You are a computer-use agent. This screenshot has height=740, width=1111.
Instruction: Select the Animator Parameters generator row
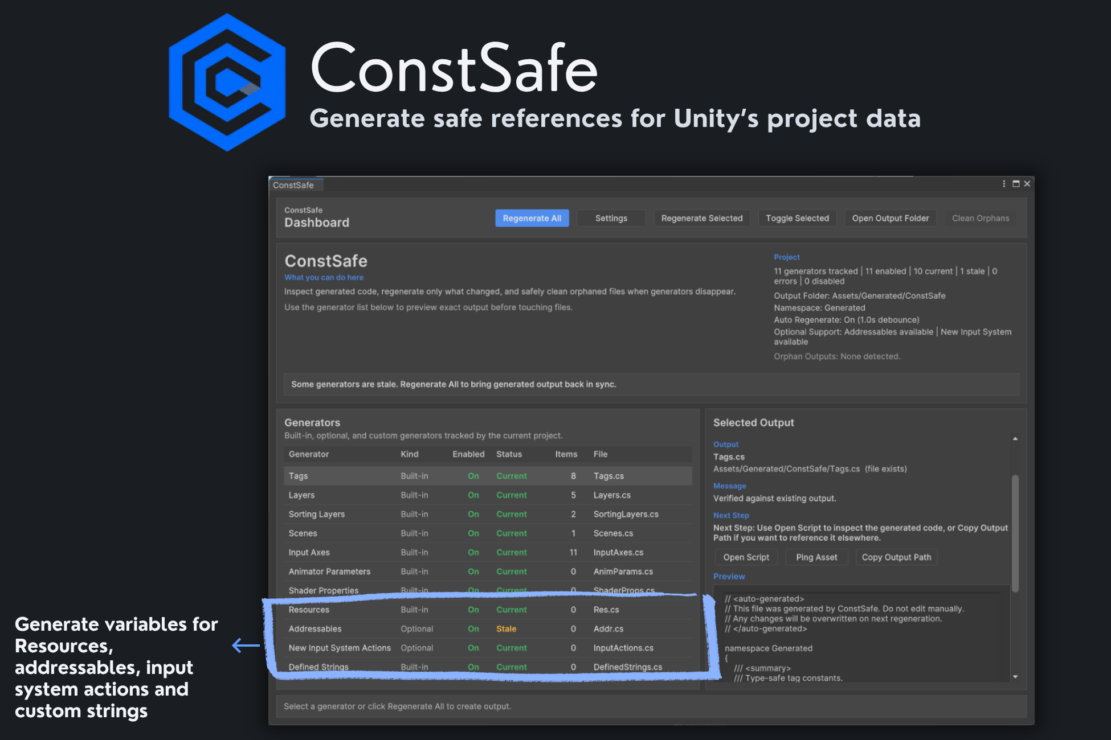pos(488,572)
